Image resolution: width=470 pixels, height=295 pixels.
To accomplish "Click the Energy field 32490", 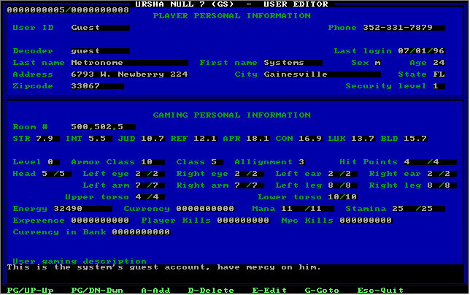I will tap(83, 209).
